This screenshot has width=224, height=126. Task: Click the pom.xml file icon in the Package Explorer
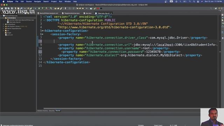click(x=6, y=35)
